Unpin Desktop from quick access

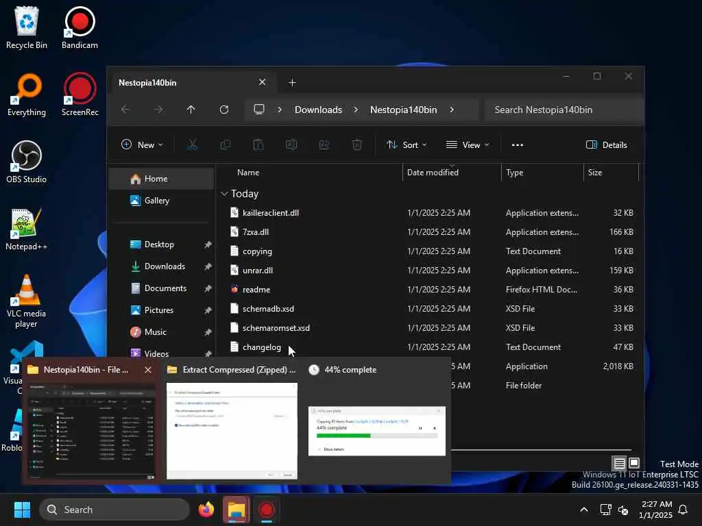[x=208, y=245]
